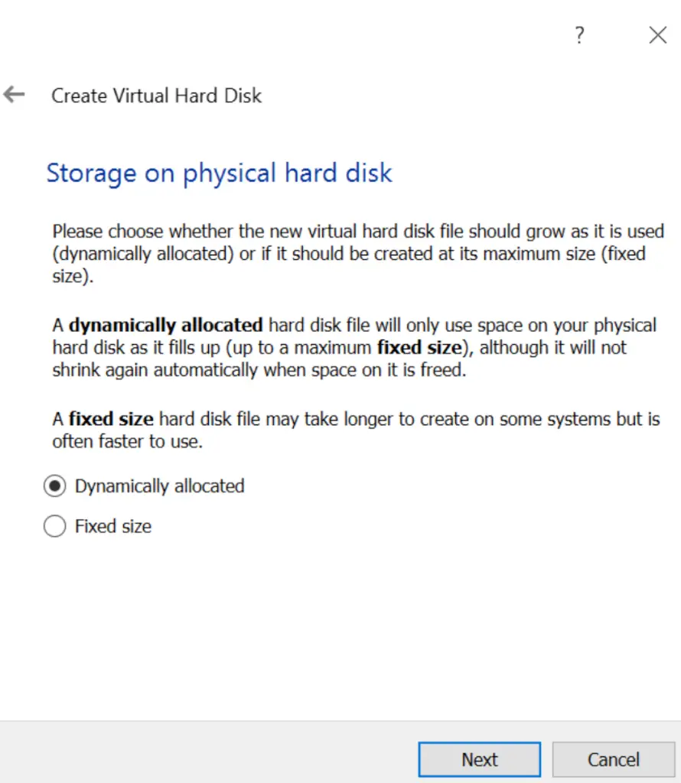The height and width of the screenshot is (783, 681).
Task: Open VirtualBox help with the question mark
Action: click(579, 35)
